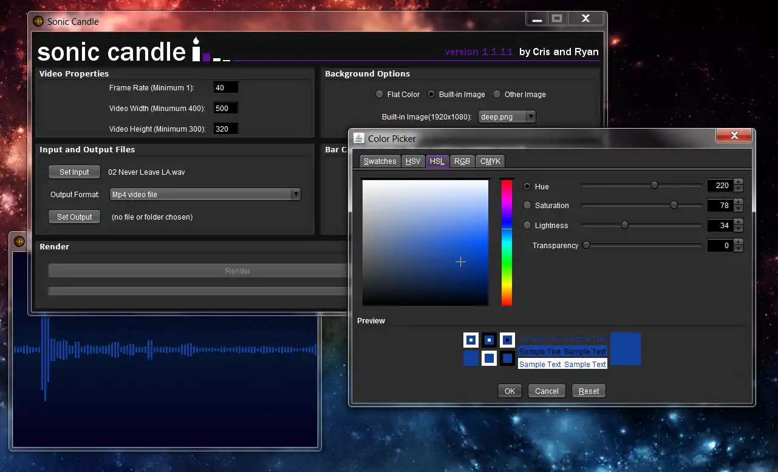
Task: Click the Hue value field showing 220
Action: click(x=720, y=186)
